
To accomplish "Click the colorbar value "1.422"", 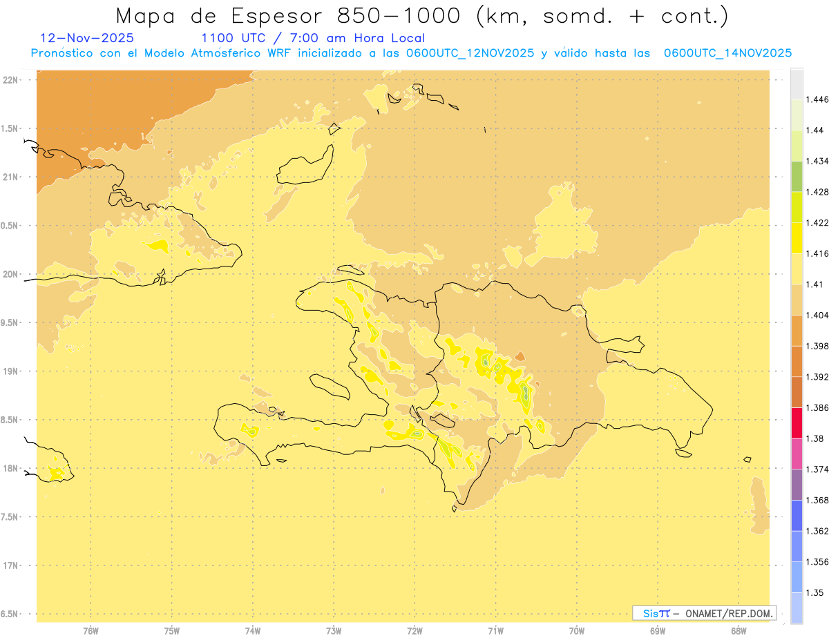I will coord(817,222).
